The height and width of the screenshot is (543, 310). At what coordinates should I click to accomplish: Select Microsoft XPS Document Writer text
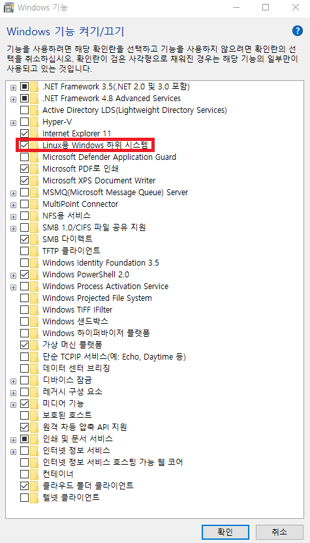[99, 180]
